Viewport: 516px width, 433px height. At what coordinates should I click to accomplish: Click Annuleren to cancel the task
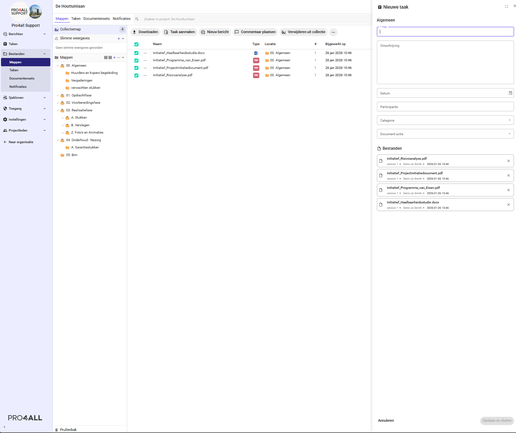(386, 420)
